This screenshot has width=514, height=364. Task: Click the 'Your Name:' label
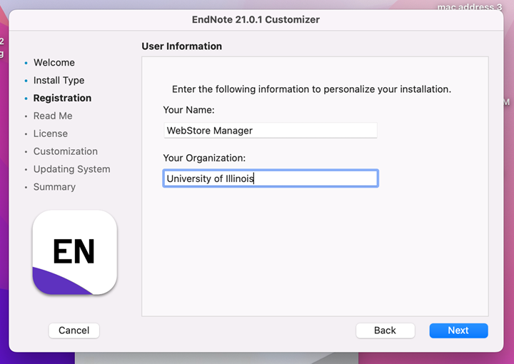coord(188,110)
